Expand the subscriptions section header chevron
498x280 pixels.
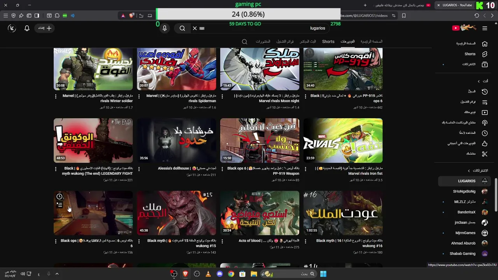point(469,171)
